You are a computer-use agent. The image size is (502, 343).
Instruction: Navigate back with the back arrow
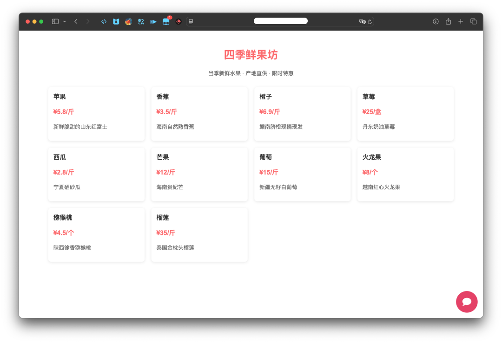[76, 21]
